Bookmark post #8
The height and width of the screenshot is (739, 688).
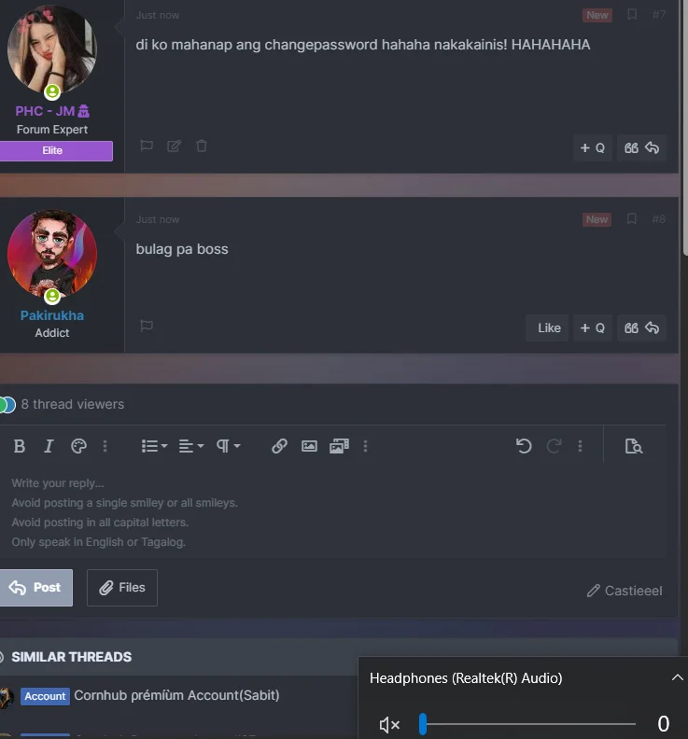tap(631, 218)
